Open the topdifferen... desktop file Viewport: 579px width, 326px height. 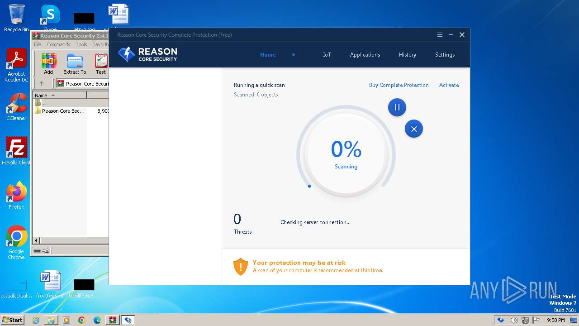(x=84, y=288)
